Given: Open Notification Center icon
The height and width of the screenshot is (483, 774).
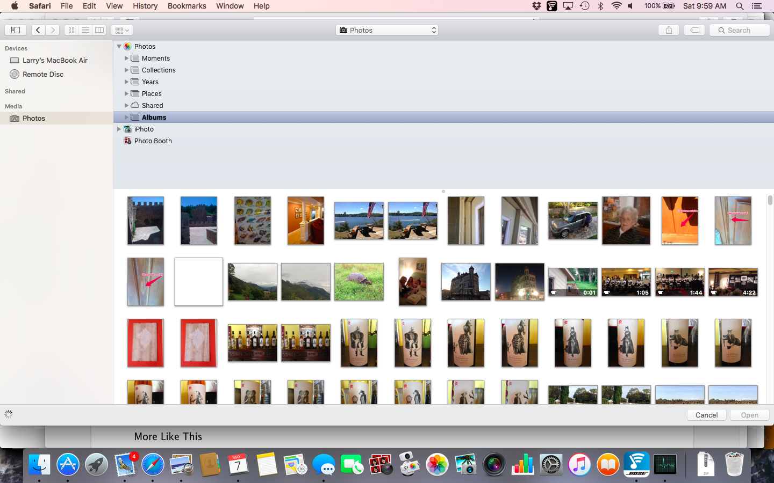Looking at the screenshot, I should coord(757,6).
